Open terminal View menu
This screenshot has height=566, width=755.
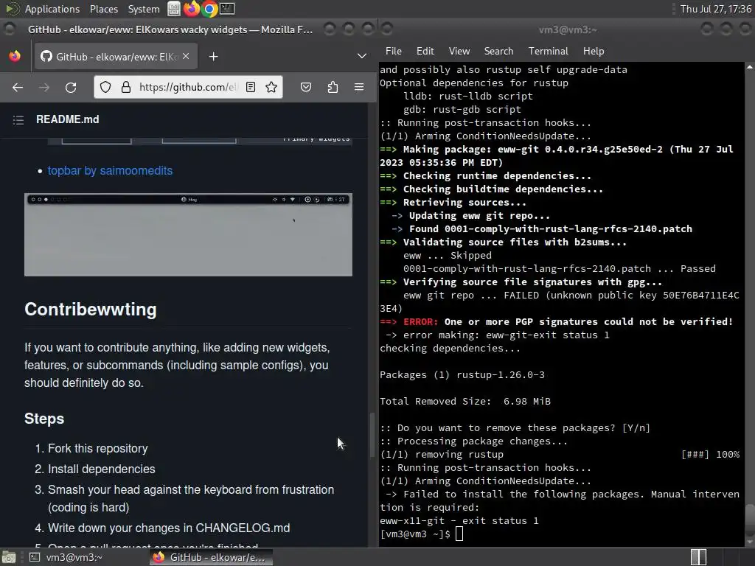(x=459, y=51)
